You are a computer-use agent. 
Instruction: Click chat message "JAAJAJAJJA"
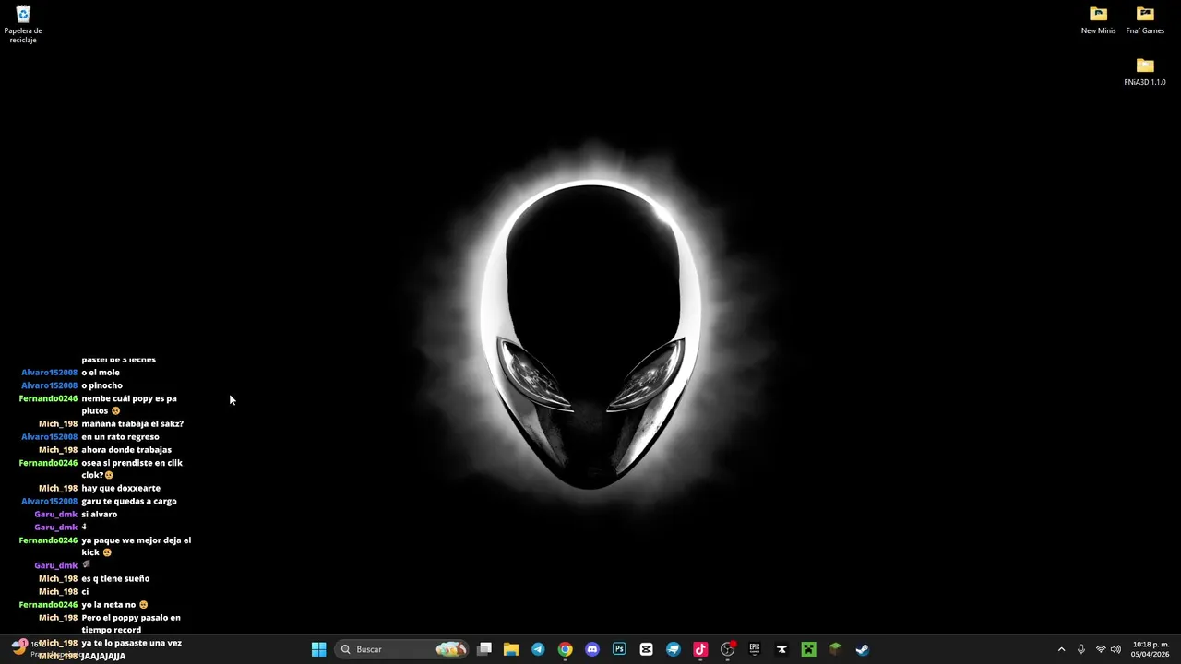tap(103, 656)
